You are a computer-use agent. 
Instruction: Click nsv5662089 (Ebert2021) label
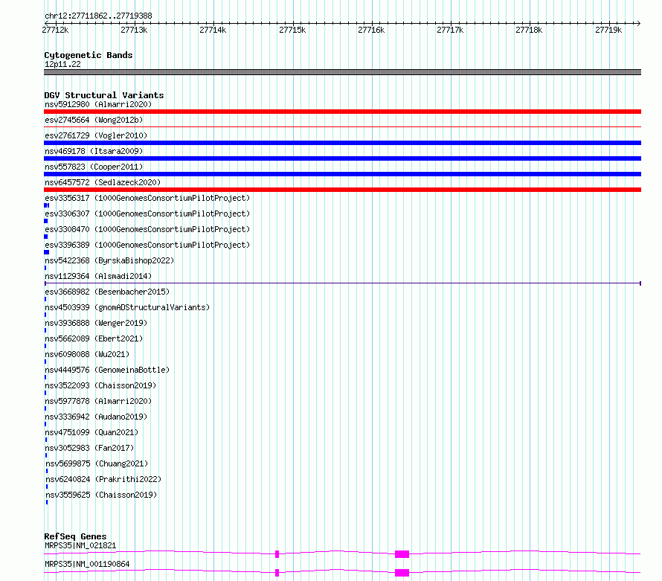tap(94, 338)
